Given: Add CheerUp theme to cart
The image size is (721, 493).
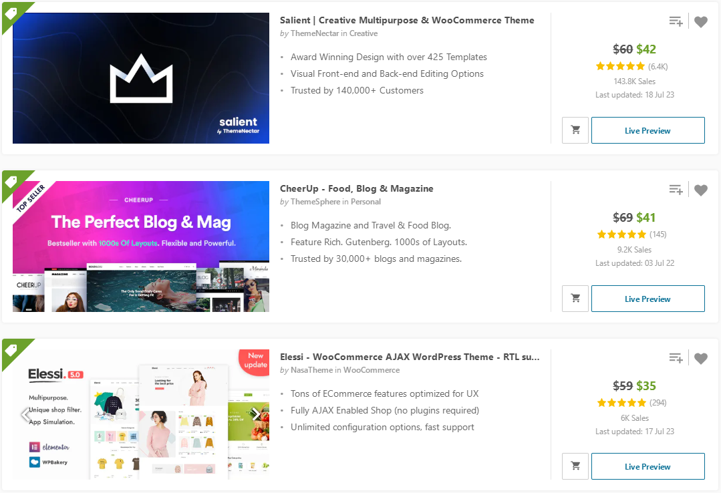Looking at the screenshot, I should point(575,299).
